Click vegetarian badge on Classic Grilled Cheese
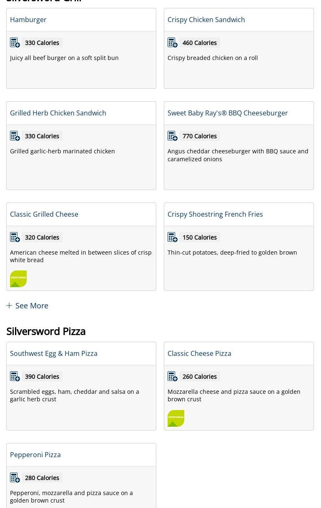 (18, 279)
